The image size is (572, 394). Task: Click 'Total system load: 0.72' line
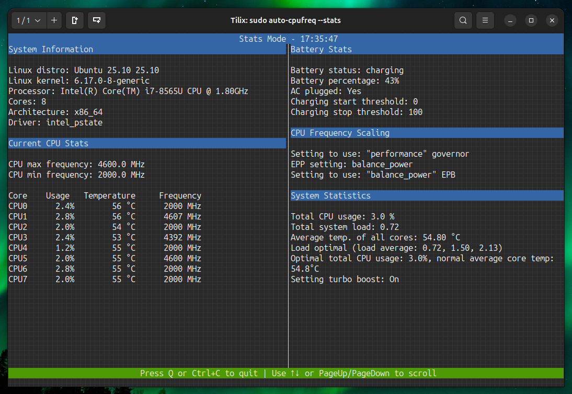pos(345,227)
